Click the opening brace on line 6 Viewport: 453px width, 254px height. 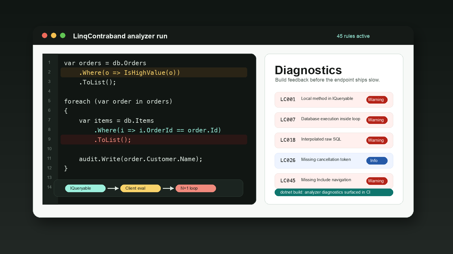tap(66, 111)
